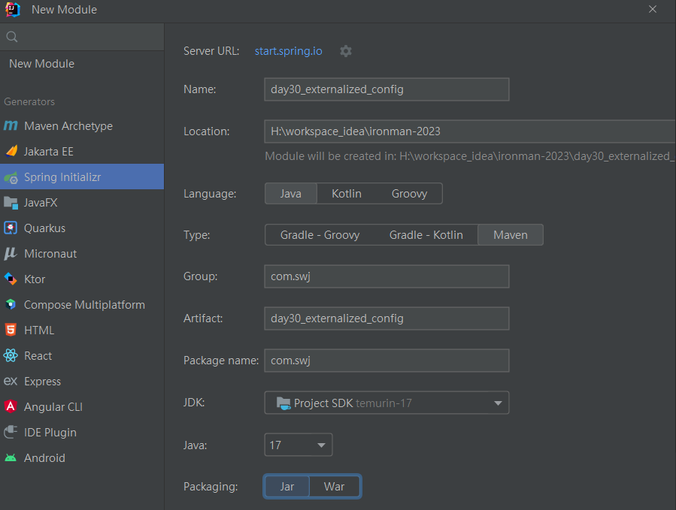Select Spring Initializr generator

click(x=82, y=177)
